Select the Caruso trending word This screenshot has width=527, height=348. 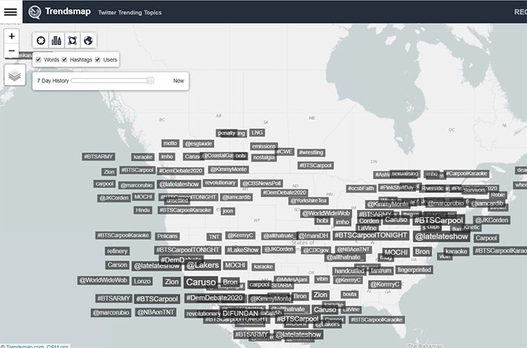(201, 283)
